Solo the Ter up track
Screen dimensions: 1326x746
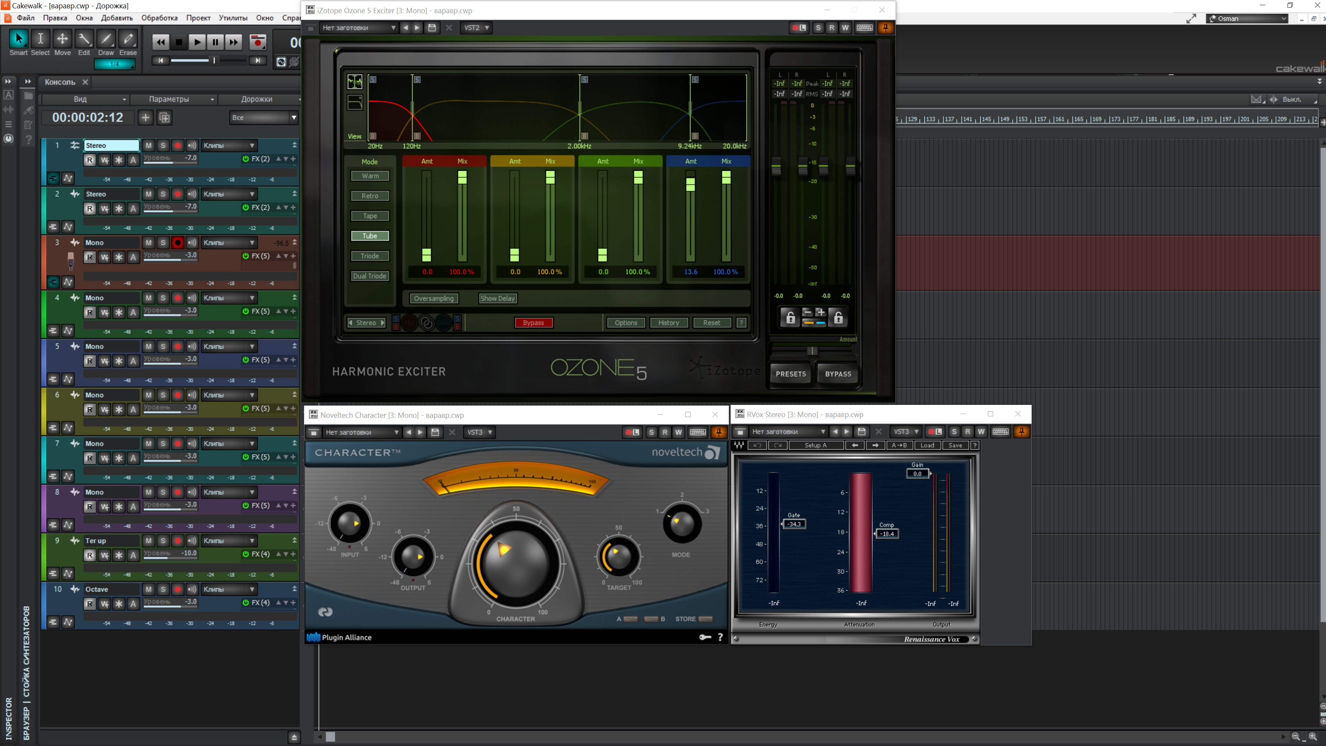pyautogui.click(x=163, y=541)
